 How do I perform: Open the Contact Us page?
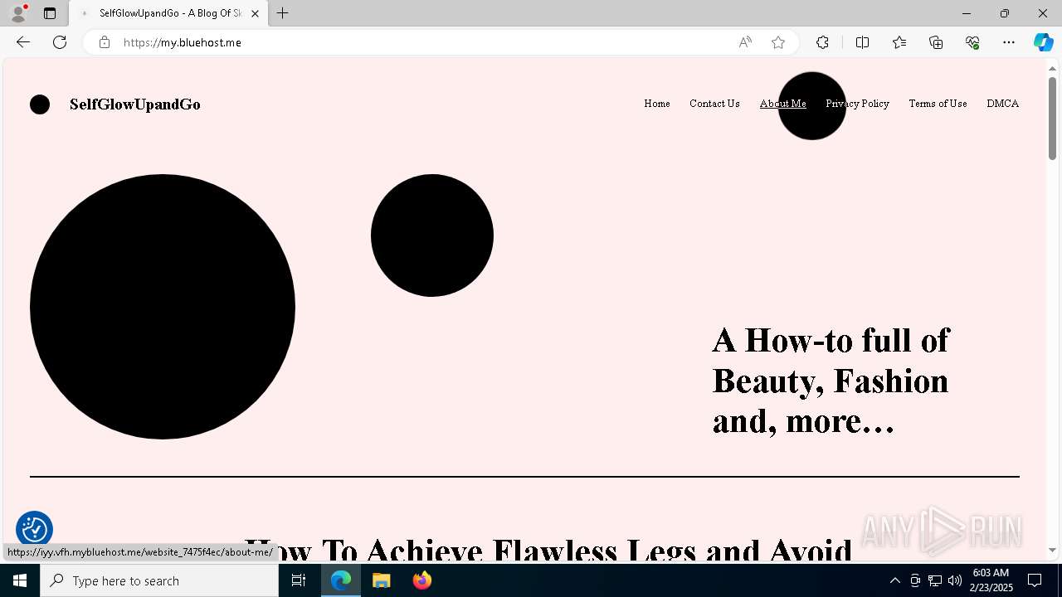click(x=714, y=104)
